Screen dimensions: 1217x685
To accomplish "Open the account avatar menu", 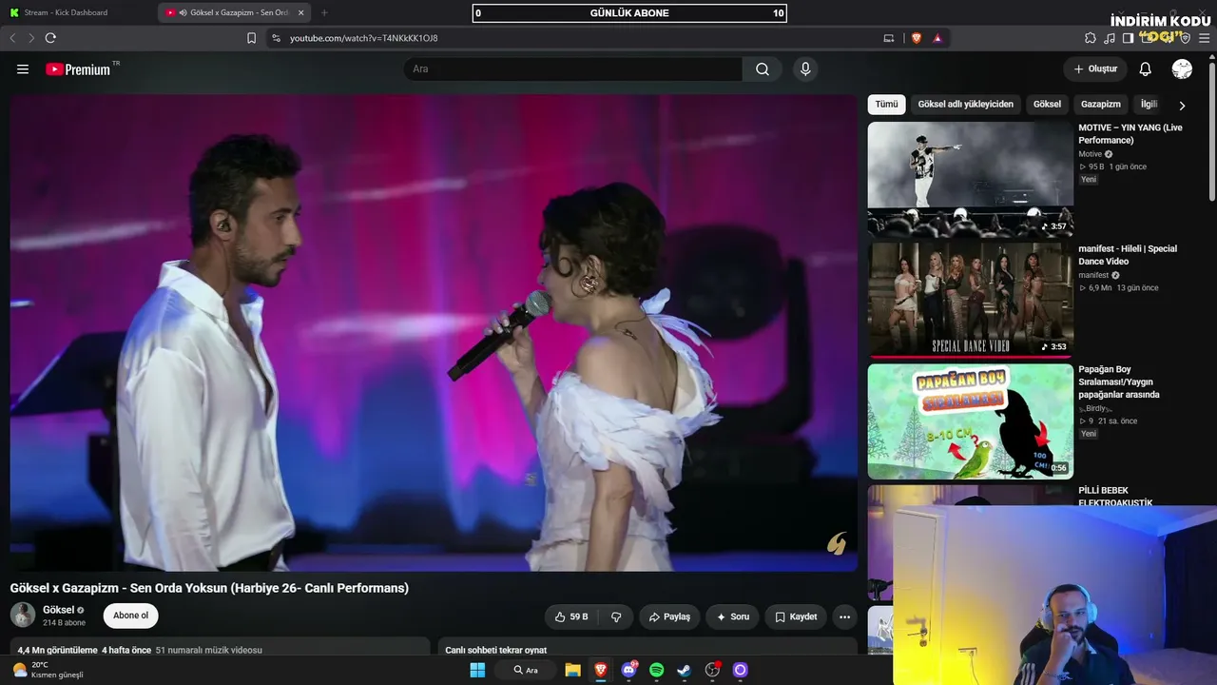I will point(1182,69).
